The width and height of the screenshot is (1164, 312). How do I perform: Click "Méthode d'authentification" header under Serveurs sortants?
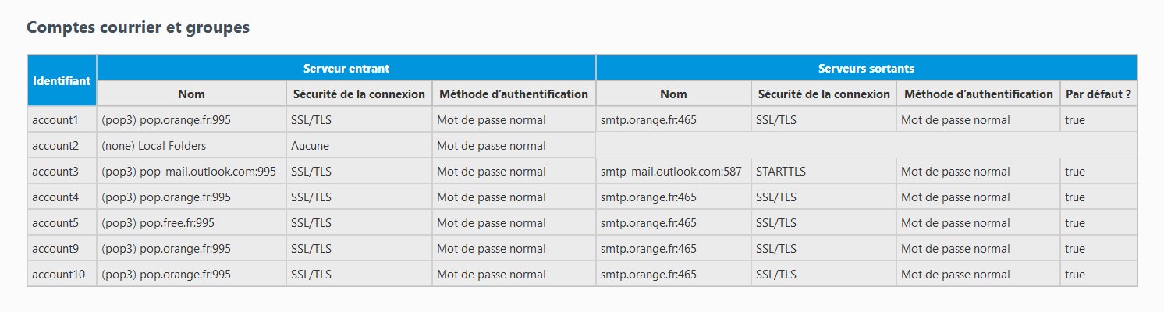[x=978, y=94]
